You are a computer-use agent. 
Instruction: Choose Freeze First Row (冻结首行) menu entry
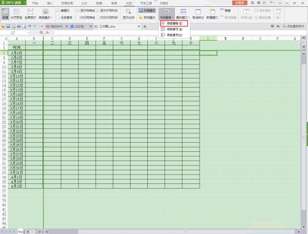[x=174, y=29]
